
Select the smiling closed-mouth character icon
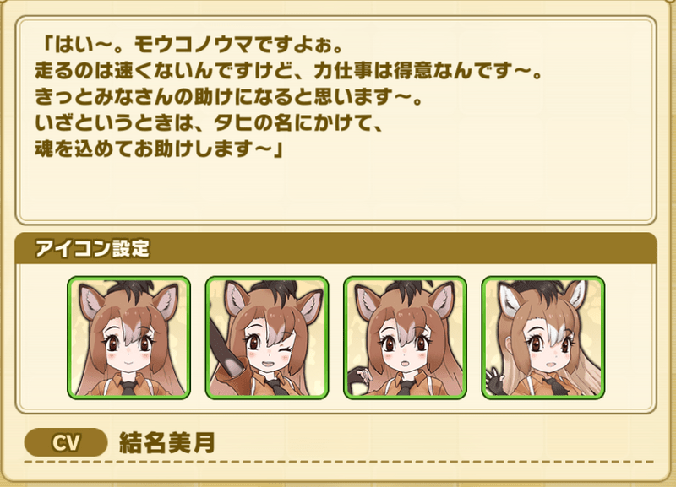click(128, 338)
